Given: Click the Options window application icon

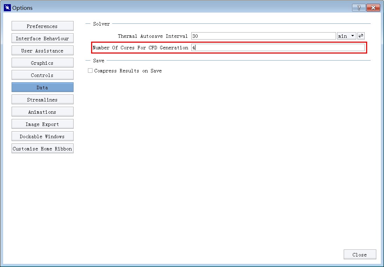Looking at the screenshot, I should (7, 7).
